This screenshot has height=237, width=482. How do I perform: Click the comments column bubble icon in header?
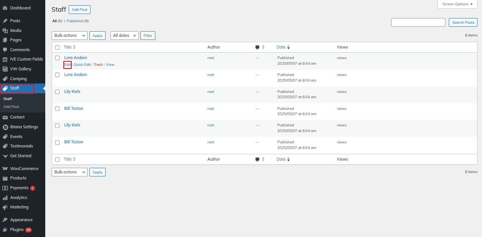click(257, 47)
